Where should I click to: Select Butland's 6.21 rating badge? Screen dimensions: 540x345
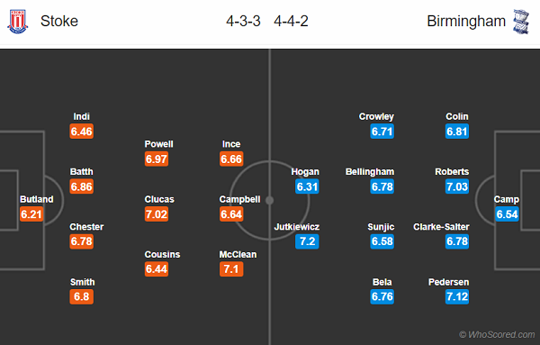click(x=31, y=214)
